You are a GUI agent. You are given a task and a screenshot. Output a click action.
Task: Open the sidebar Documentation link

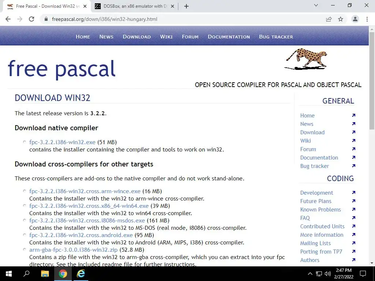pos(319,157)
